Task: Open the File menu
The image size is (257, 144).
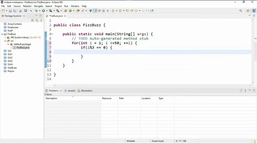Action: tap(3, 6)
